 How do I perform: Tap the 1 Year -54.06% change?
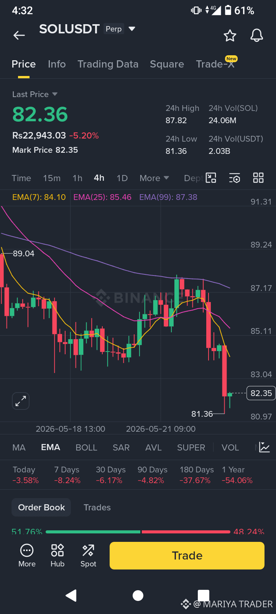(x=237, y=475)
